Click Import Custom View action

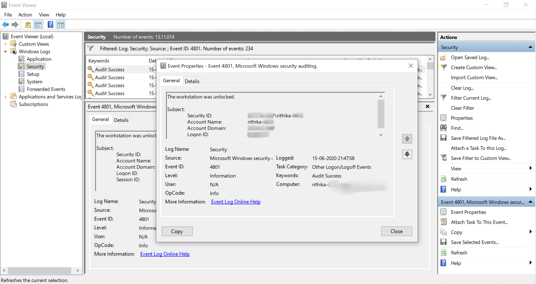tap(474, 77)
